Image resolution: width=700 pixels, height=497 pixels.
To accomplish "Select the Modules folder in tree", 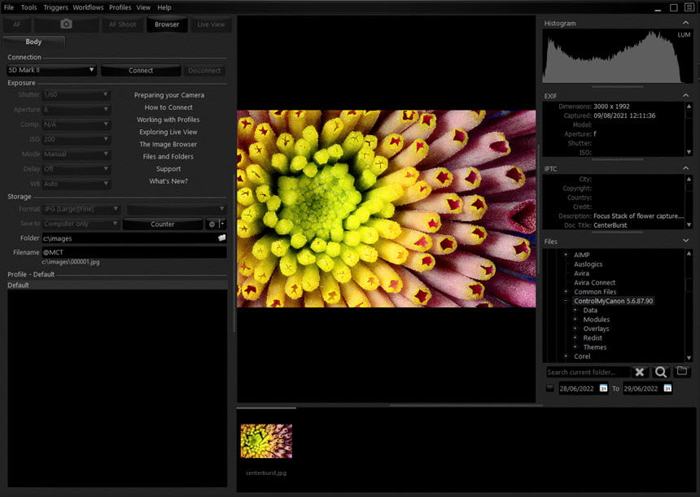I will [596, 320].
